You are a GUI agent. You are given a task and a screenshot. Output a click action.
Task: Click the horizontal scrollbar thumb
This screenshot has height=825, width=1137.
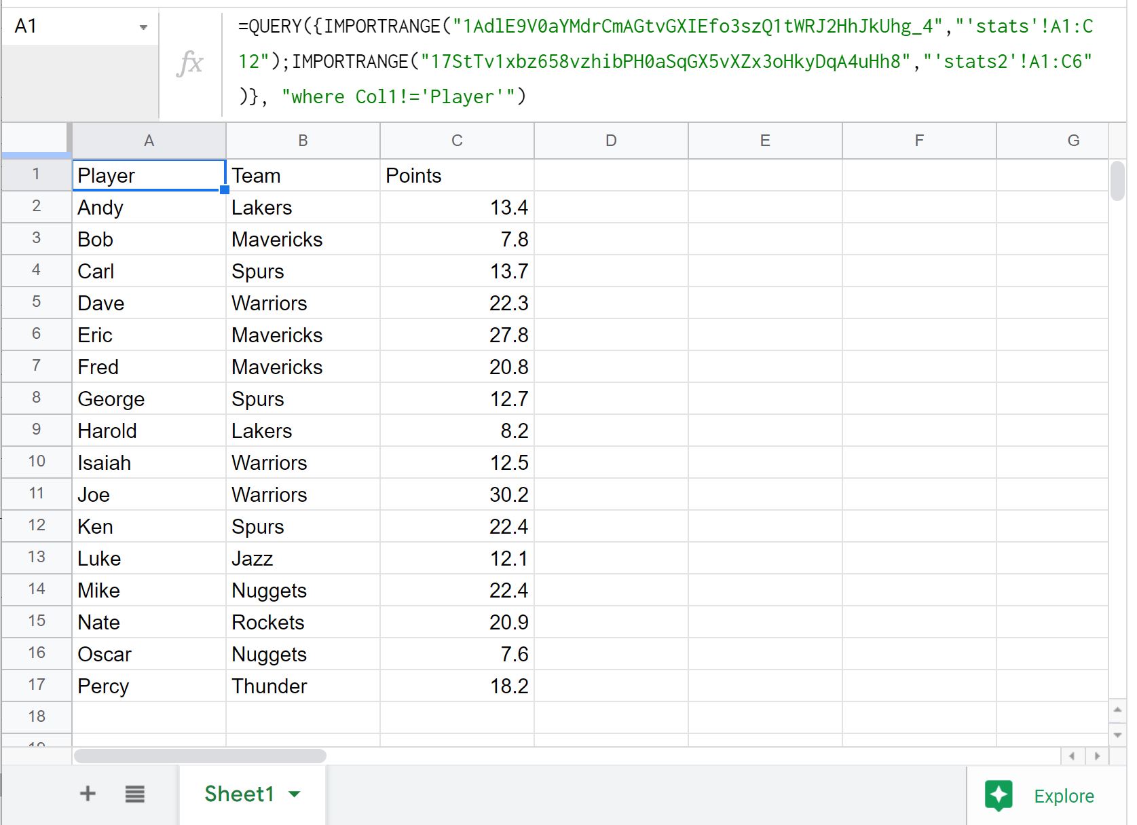pos(200,756)
